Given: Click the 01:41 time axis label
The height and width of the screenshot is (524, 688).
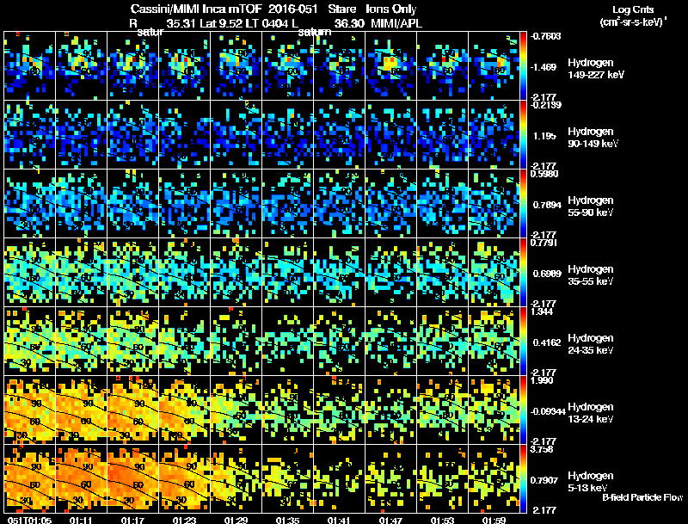Looking at the screenshot, I should tap(339, 521).
